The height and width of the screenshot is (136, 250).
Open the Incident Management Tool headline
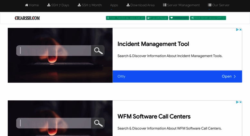coord(153,44)
